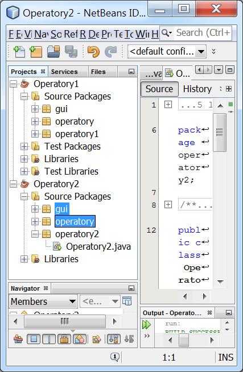The height and width of the screenshot is (372, 243).
Task: Expand Test Libraries under Operatory1
Action: point(24,171)
